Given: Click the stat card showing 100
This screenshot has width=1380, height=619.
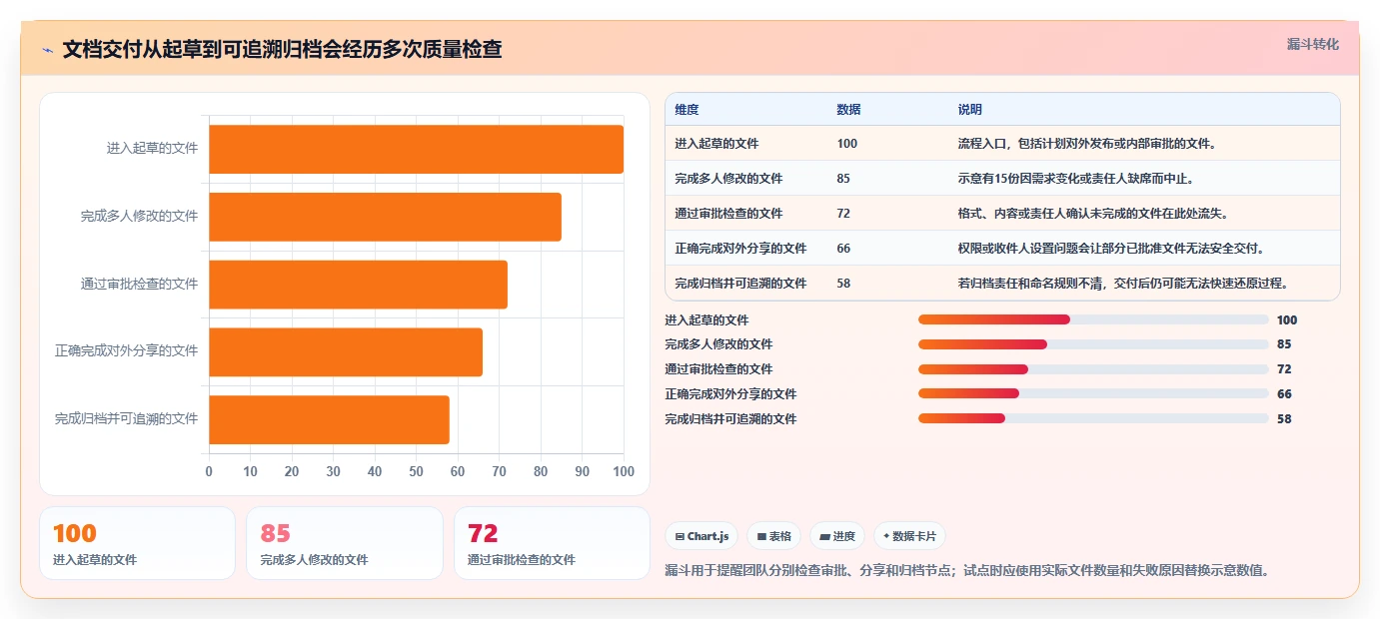Looking at the screenshot, I should [x=137, y=543].
